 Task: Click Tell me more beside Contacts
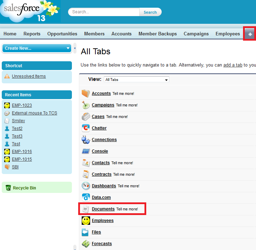122,163
